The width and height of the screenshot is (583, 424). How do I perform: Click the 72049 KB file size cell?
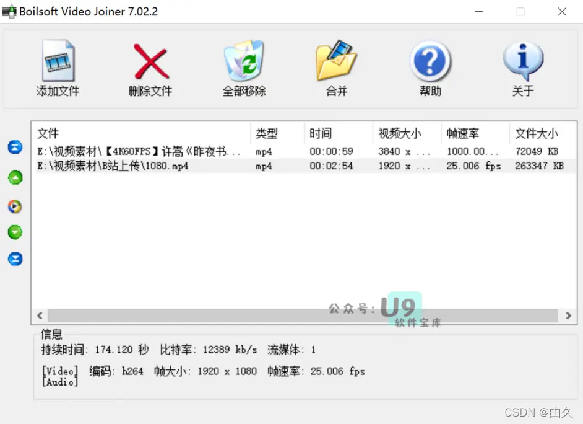pos(537,151)
